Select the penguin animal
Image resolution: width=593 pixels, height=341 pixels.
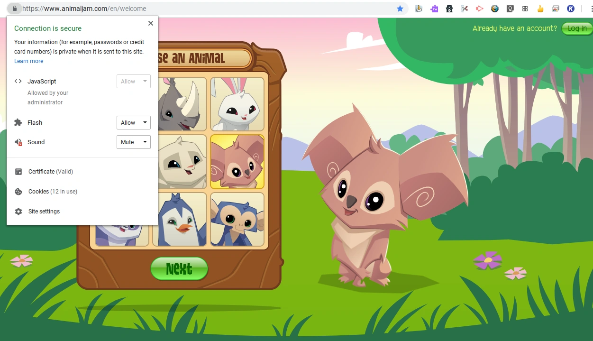(x=179, y=219)
